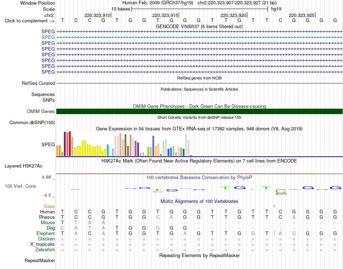This screenshot has height=269, width=343.
Task: Click the 220,323,915 coordinate marker
Action: [165, 15]
